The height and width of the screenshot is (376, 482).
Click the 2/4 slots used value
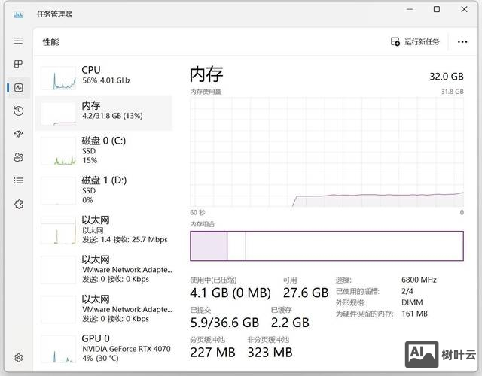coord(407,291)
